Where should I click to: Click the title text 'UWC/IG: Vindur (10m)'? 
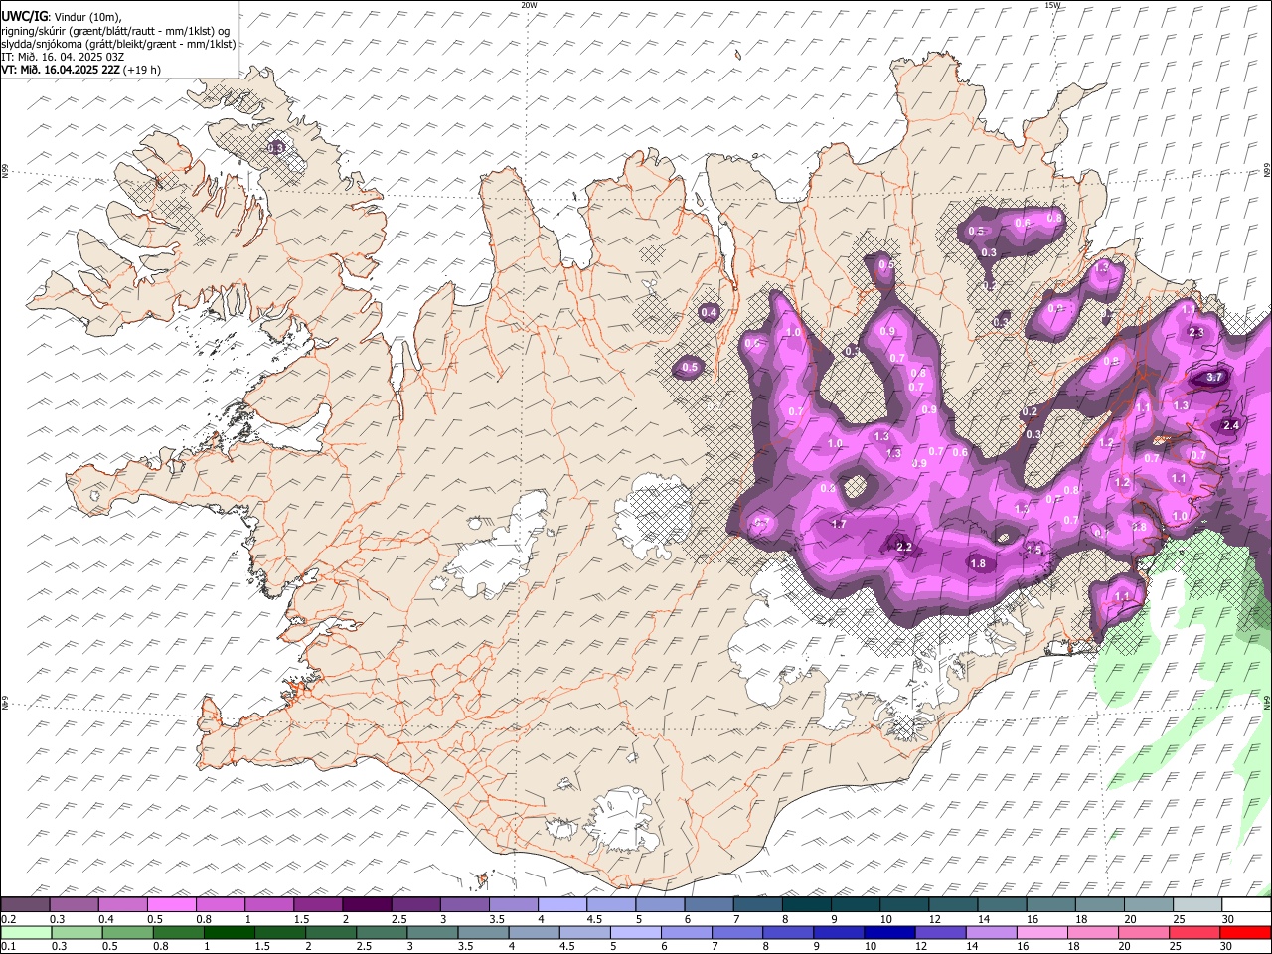click(62, 17)
